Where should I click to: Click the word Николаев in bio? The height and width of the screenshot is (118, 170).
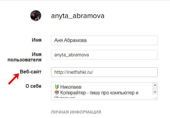coord(71,87)
